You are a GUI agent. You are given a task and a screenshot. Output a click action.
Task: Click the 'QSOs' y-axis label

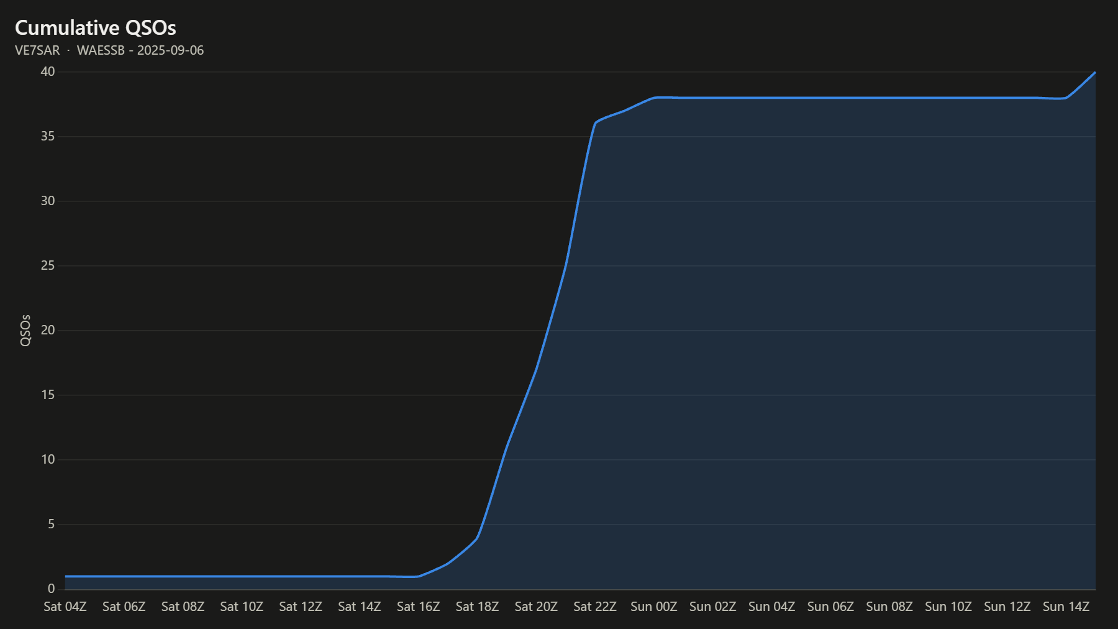(x=25, y=330)
